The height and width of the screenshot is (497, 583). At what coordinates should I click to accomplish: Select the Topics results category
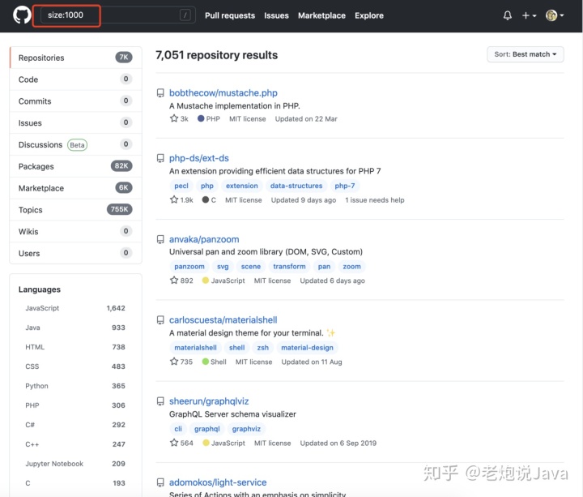[x=75, y=210]
